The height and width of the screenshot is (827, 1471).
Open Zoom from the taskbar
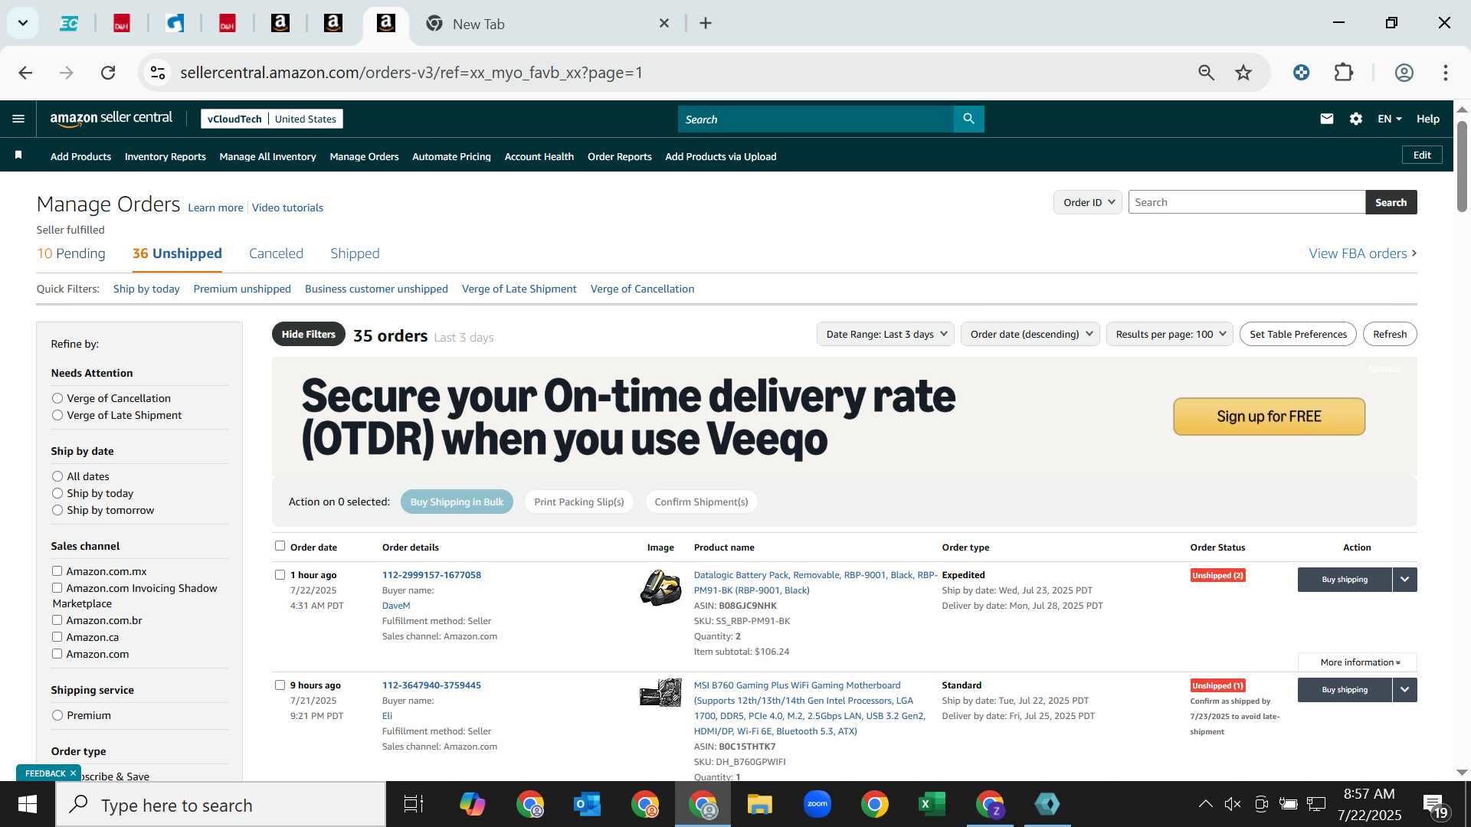coord(817,805)
